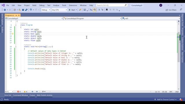The image size is (185, 104).
Task: Click the increase indent icon
Action: coord(102,10)
